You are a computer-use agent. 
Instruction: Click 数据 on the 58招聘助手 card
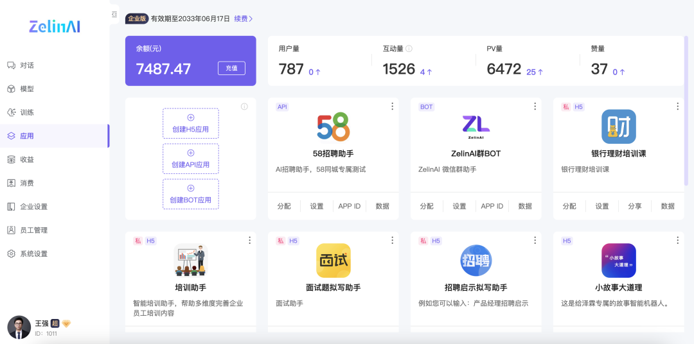click(x=382, y=206)
